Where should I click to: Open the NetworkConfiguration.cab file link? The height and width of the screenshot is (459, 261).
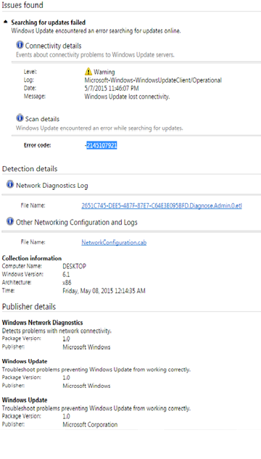pyautogui.click(x=114, y=242)
